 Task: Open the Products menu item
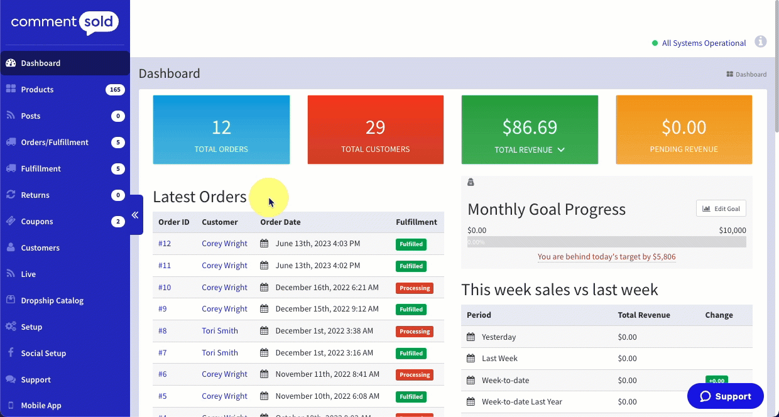[x=37, y=89]
